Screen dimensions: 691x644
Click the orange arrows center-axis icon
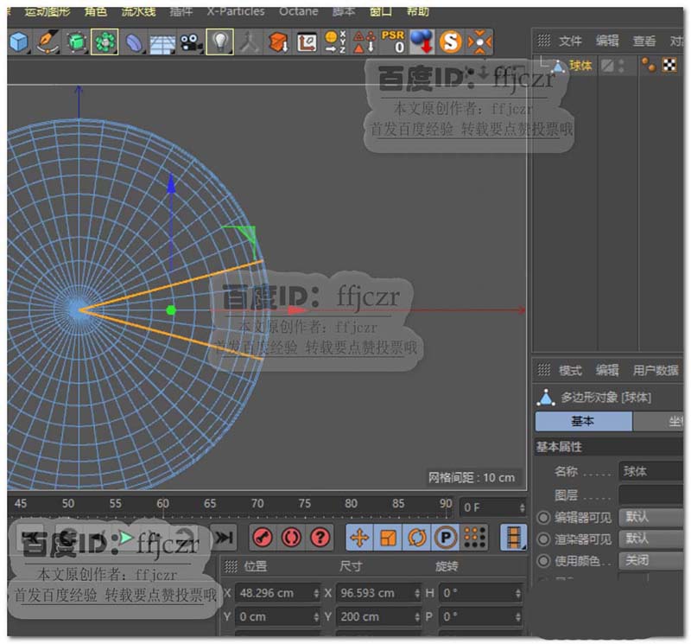(479, 42)
